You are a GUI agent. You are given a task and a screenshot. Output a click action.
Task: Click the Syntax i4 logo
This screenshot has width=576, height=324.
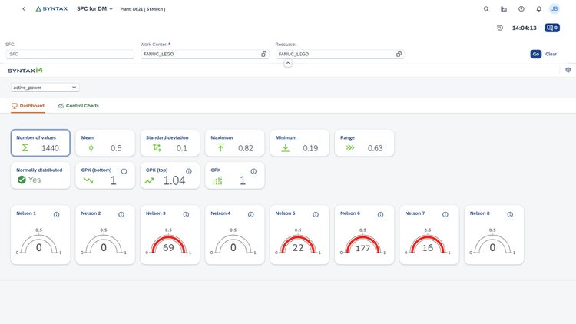pyautogui.click(x=25, y=70)
